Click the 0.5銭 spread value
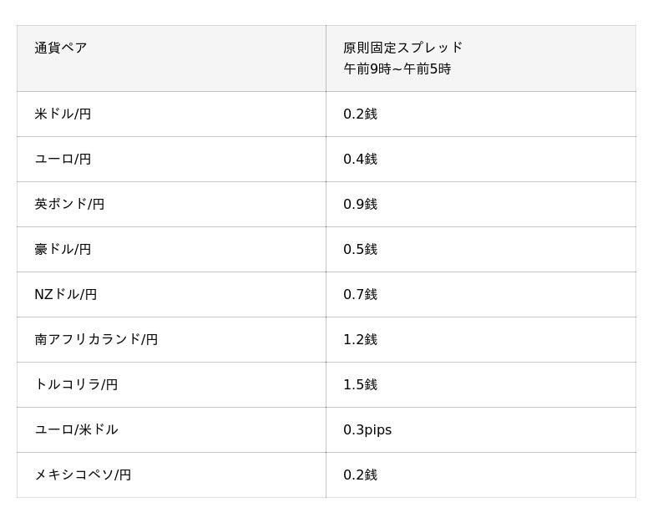Viewport: 668px width, 523px height. coord(360,250)
